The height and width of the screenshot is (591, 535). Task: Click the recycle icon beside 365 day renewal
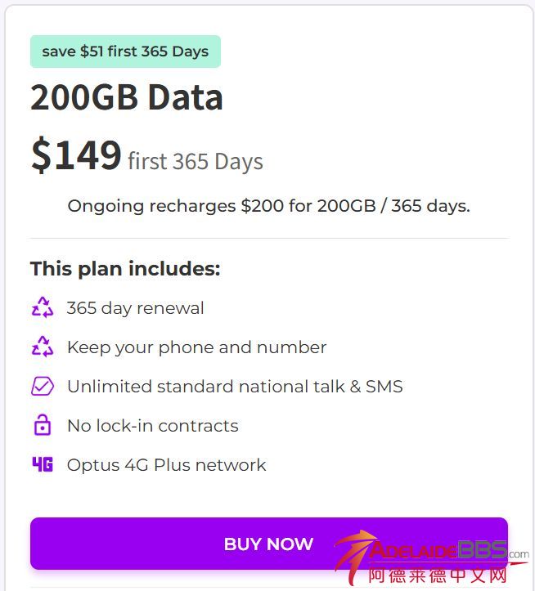coord(42,308)
